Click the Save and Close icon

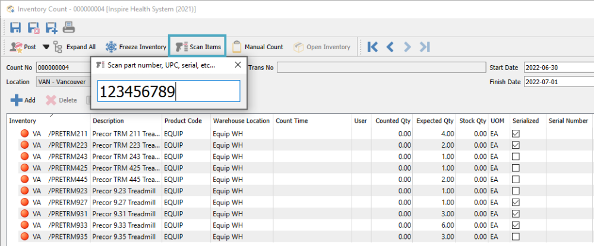click(34, 27)
